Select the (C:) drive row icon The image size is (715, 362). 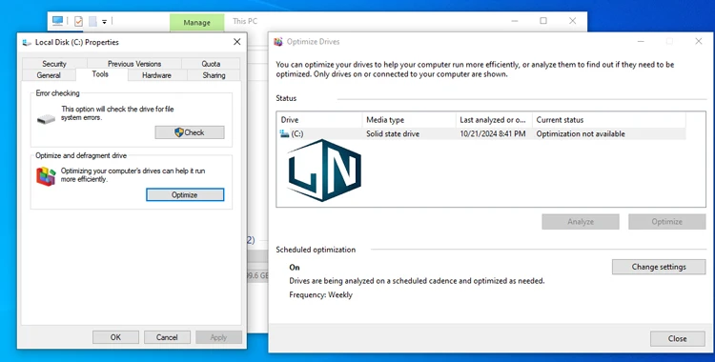tap(284, 133)
